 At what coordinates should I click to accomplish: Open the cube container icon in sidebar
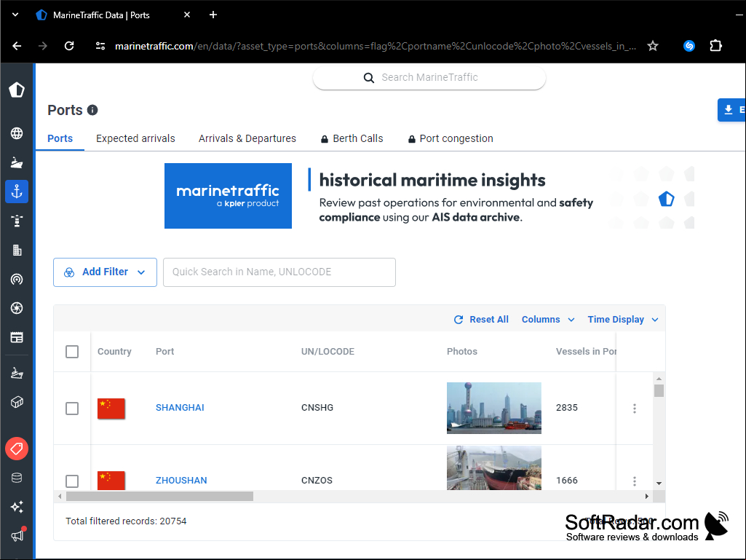click(x=17, y=402)
